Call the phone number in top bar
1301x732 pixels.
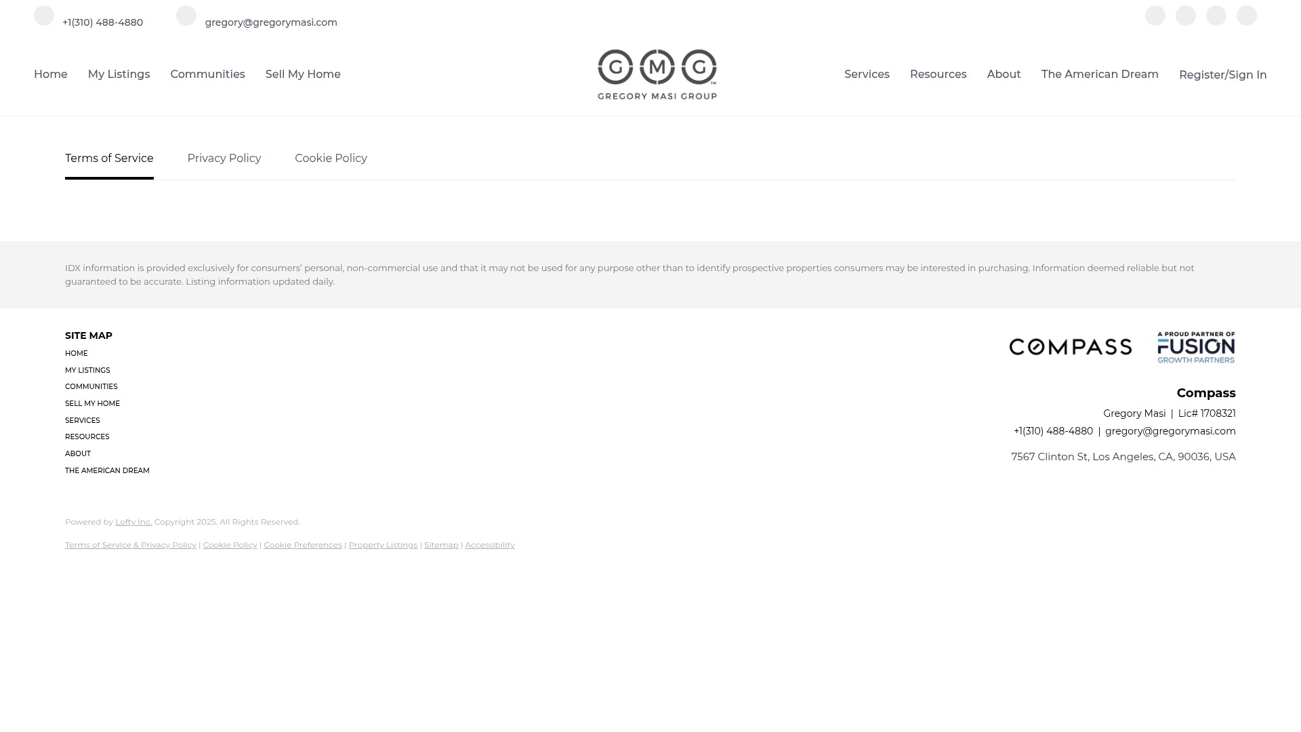coord(102,22)
